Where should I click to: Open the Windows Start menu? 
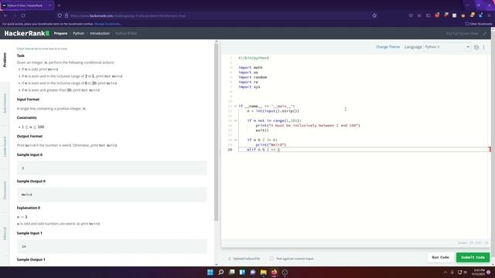210,273
